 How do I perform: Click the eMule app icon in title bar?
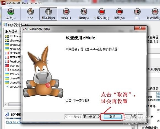3,3
